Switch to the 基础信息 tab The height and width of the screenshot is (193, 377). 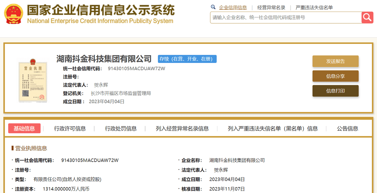(24, 128)
